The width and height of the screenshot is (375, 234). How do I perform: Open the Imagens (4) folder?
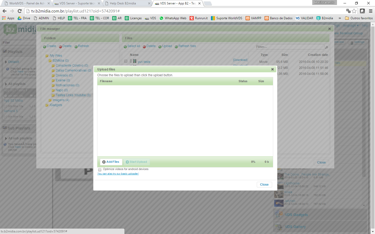coord(59,100)
